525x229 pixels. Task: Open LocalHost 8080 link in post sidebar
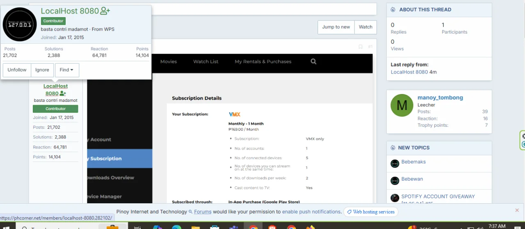click(x=55, y=90)
